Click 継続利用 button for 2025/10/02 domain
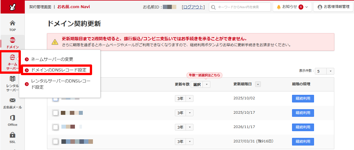 pos(303,98)
